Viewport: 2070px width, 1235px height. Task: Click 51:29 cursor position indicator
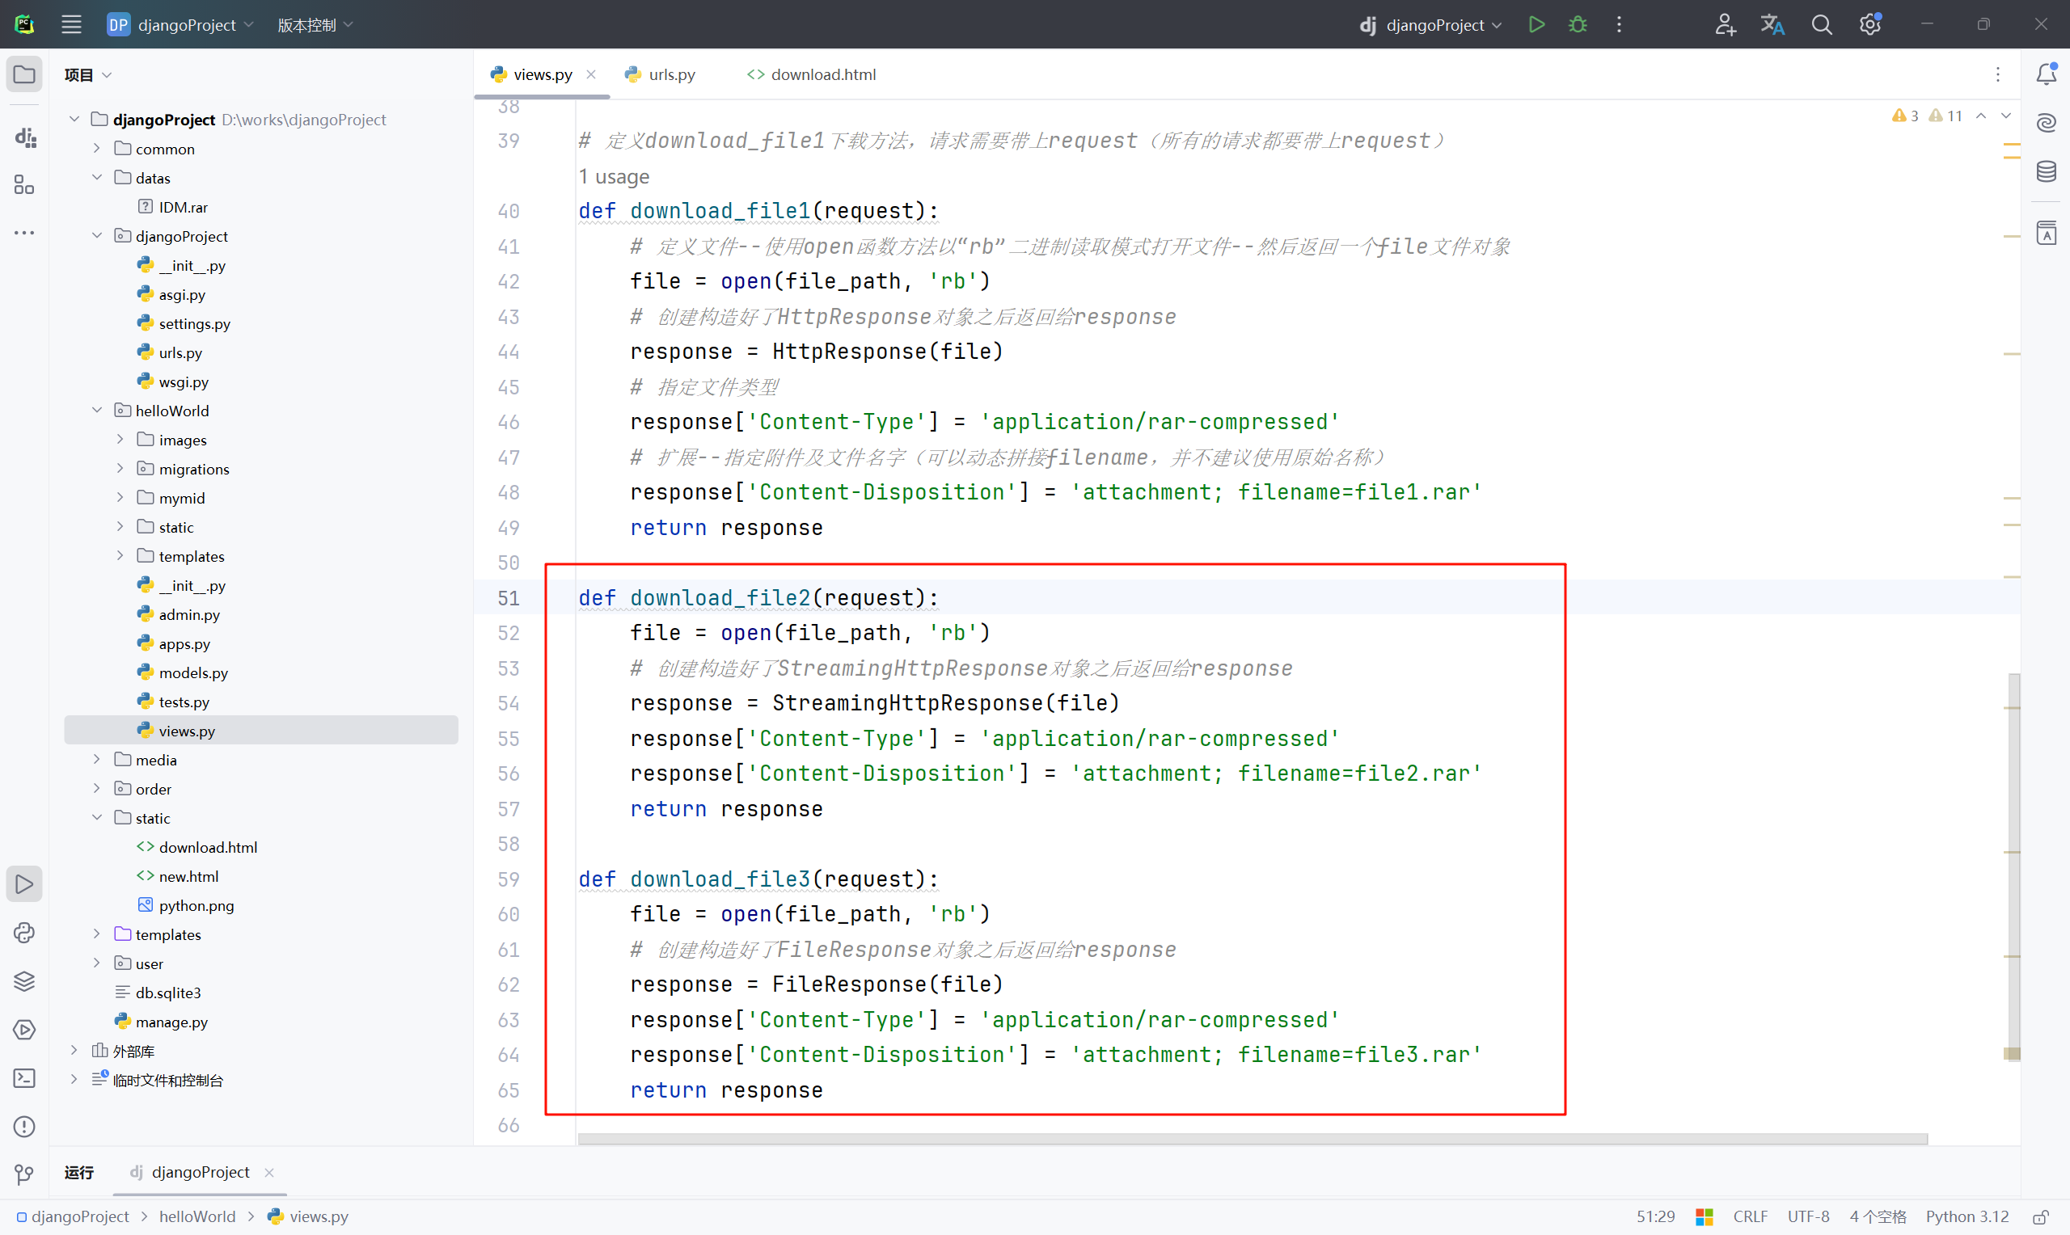tap(1655, 1216)
